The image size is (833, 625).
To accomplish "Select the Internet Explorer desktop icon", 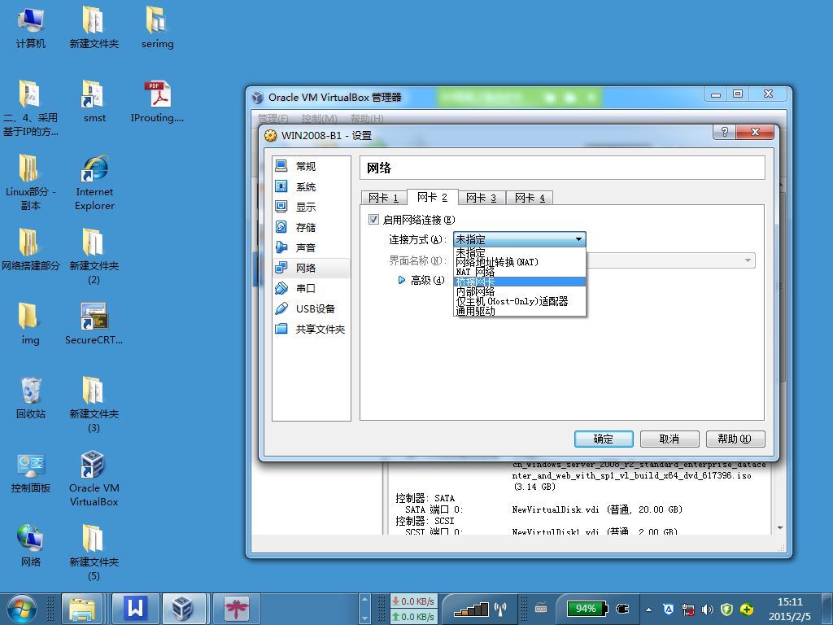I will click(x=94, y=182).
